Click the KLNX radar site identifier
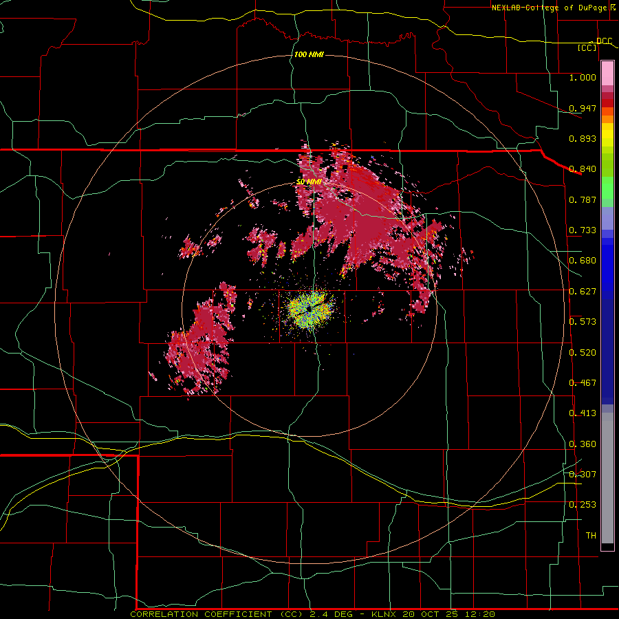The width and height of the screenshot is (619, 619). 383,614
